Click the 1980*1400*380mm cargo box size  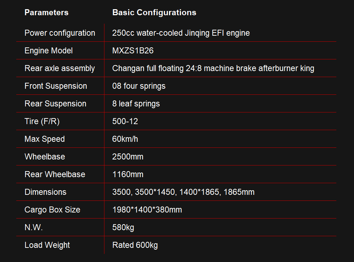point(147,210)
